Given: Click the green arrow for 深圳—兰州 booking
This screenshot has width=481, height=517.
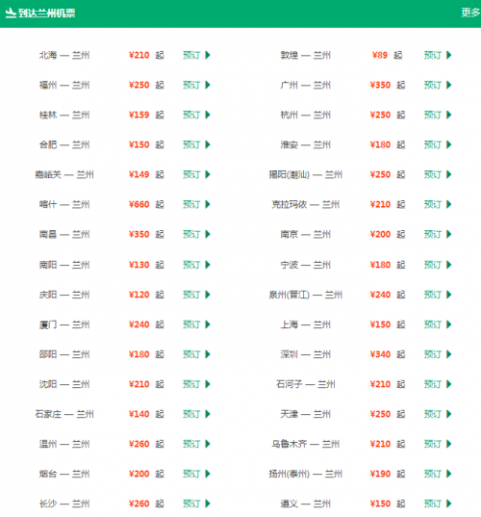Looking at the screenshot, I should 448,354.
